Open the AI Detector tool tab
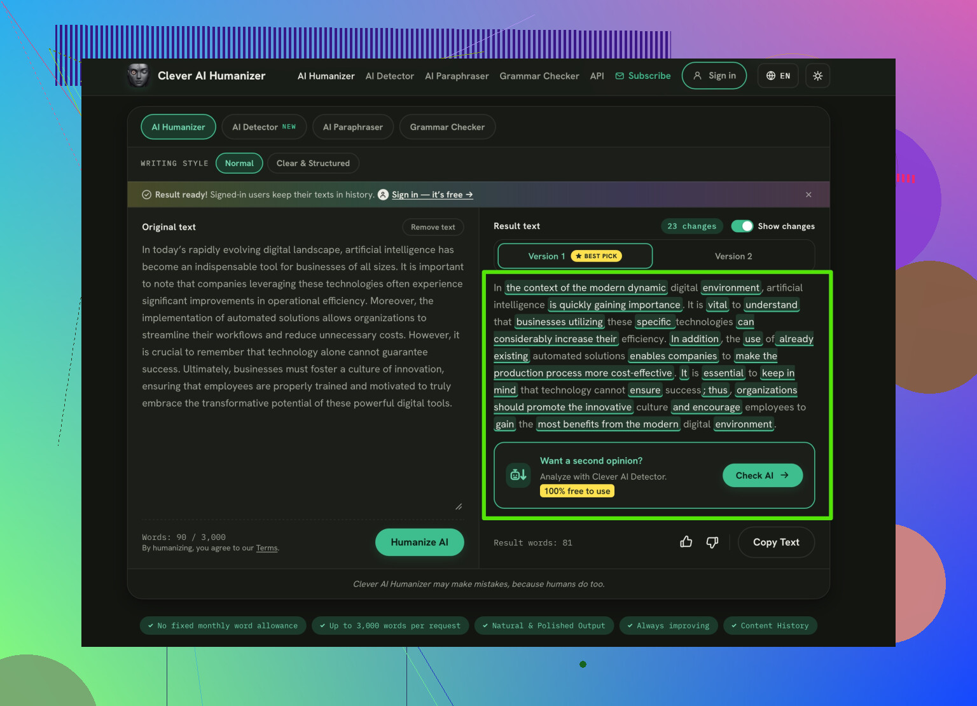Screen dimensions: 977x706 click(x=264, y=127)
